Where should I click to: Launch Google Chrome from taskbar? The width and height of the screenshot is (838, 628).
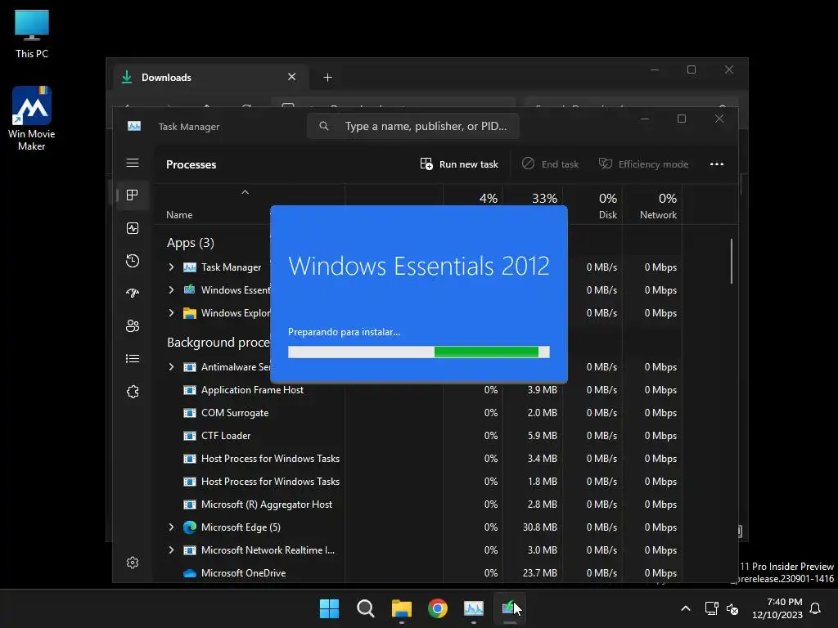coord(438,608)
